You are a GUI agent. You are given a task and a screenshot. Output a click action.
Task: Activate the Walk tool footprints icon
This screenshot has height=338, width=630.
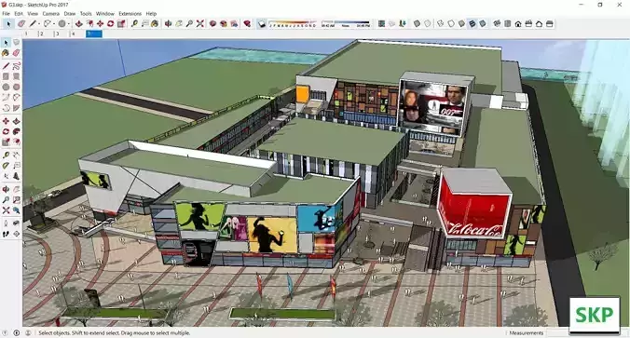click(6, 234)
